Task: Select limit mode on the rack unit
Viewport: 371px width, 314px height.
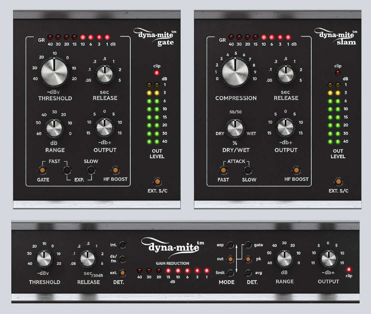Action: (x=230, y=273)
